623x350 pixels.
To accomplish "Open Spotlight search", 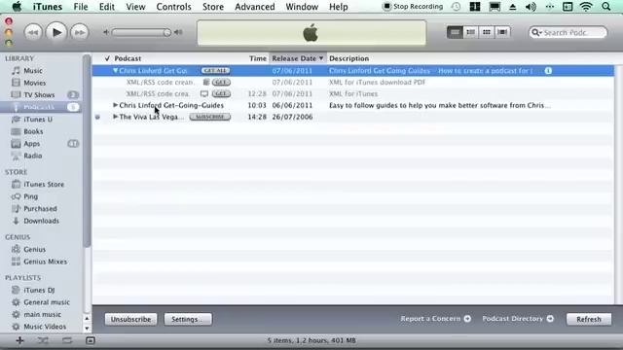I will (605, 7).
